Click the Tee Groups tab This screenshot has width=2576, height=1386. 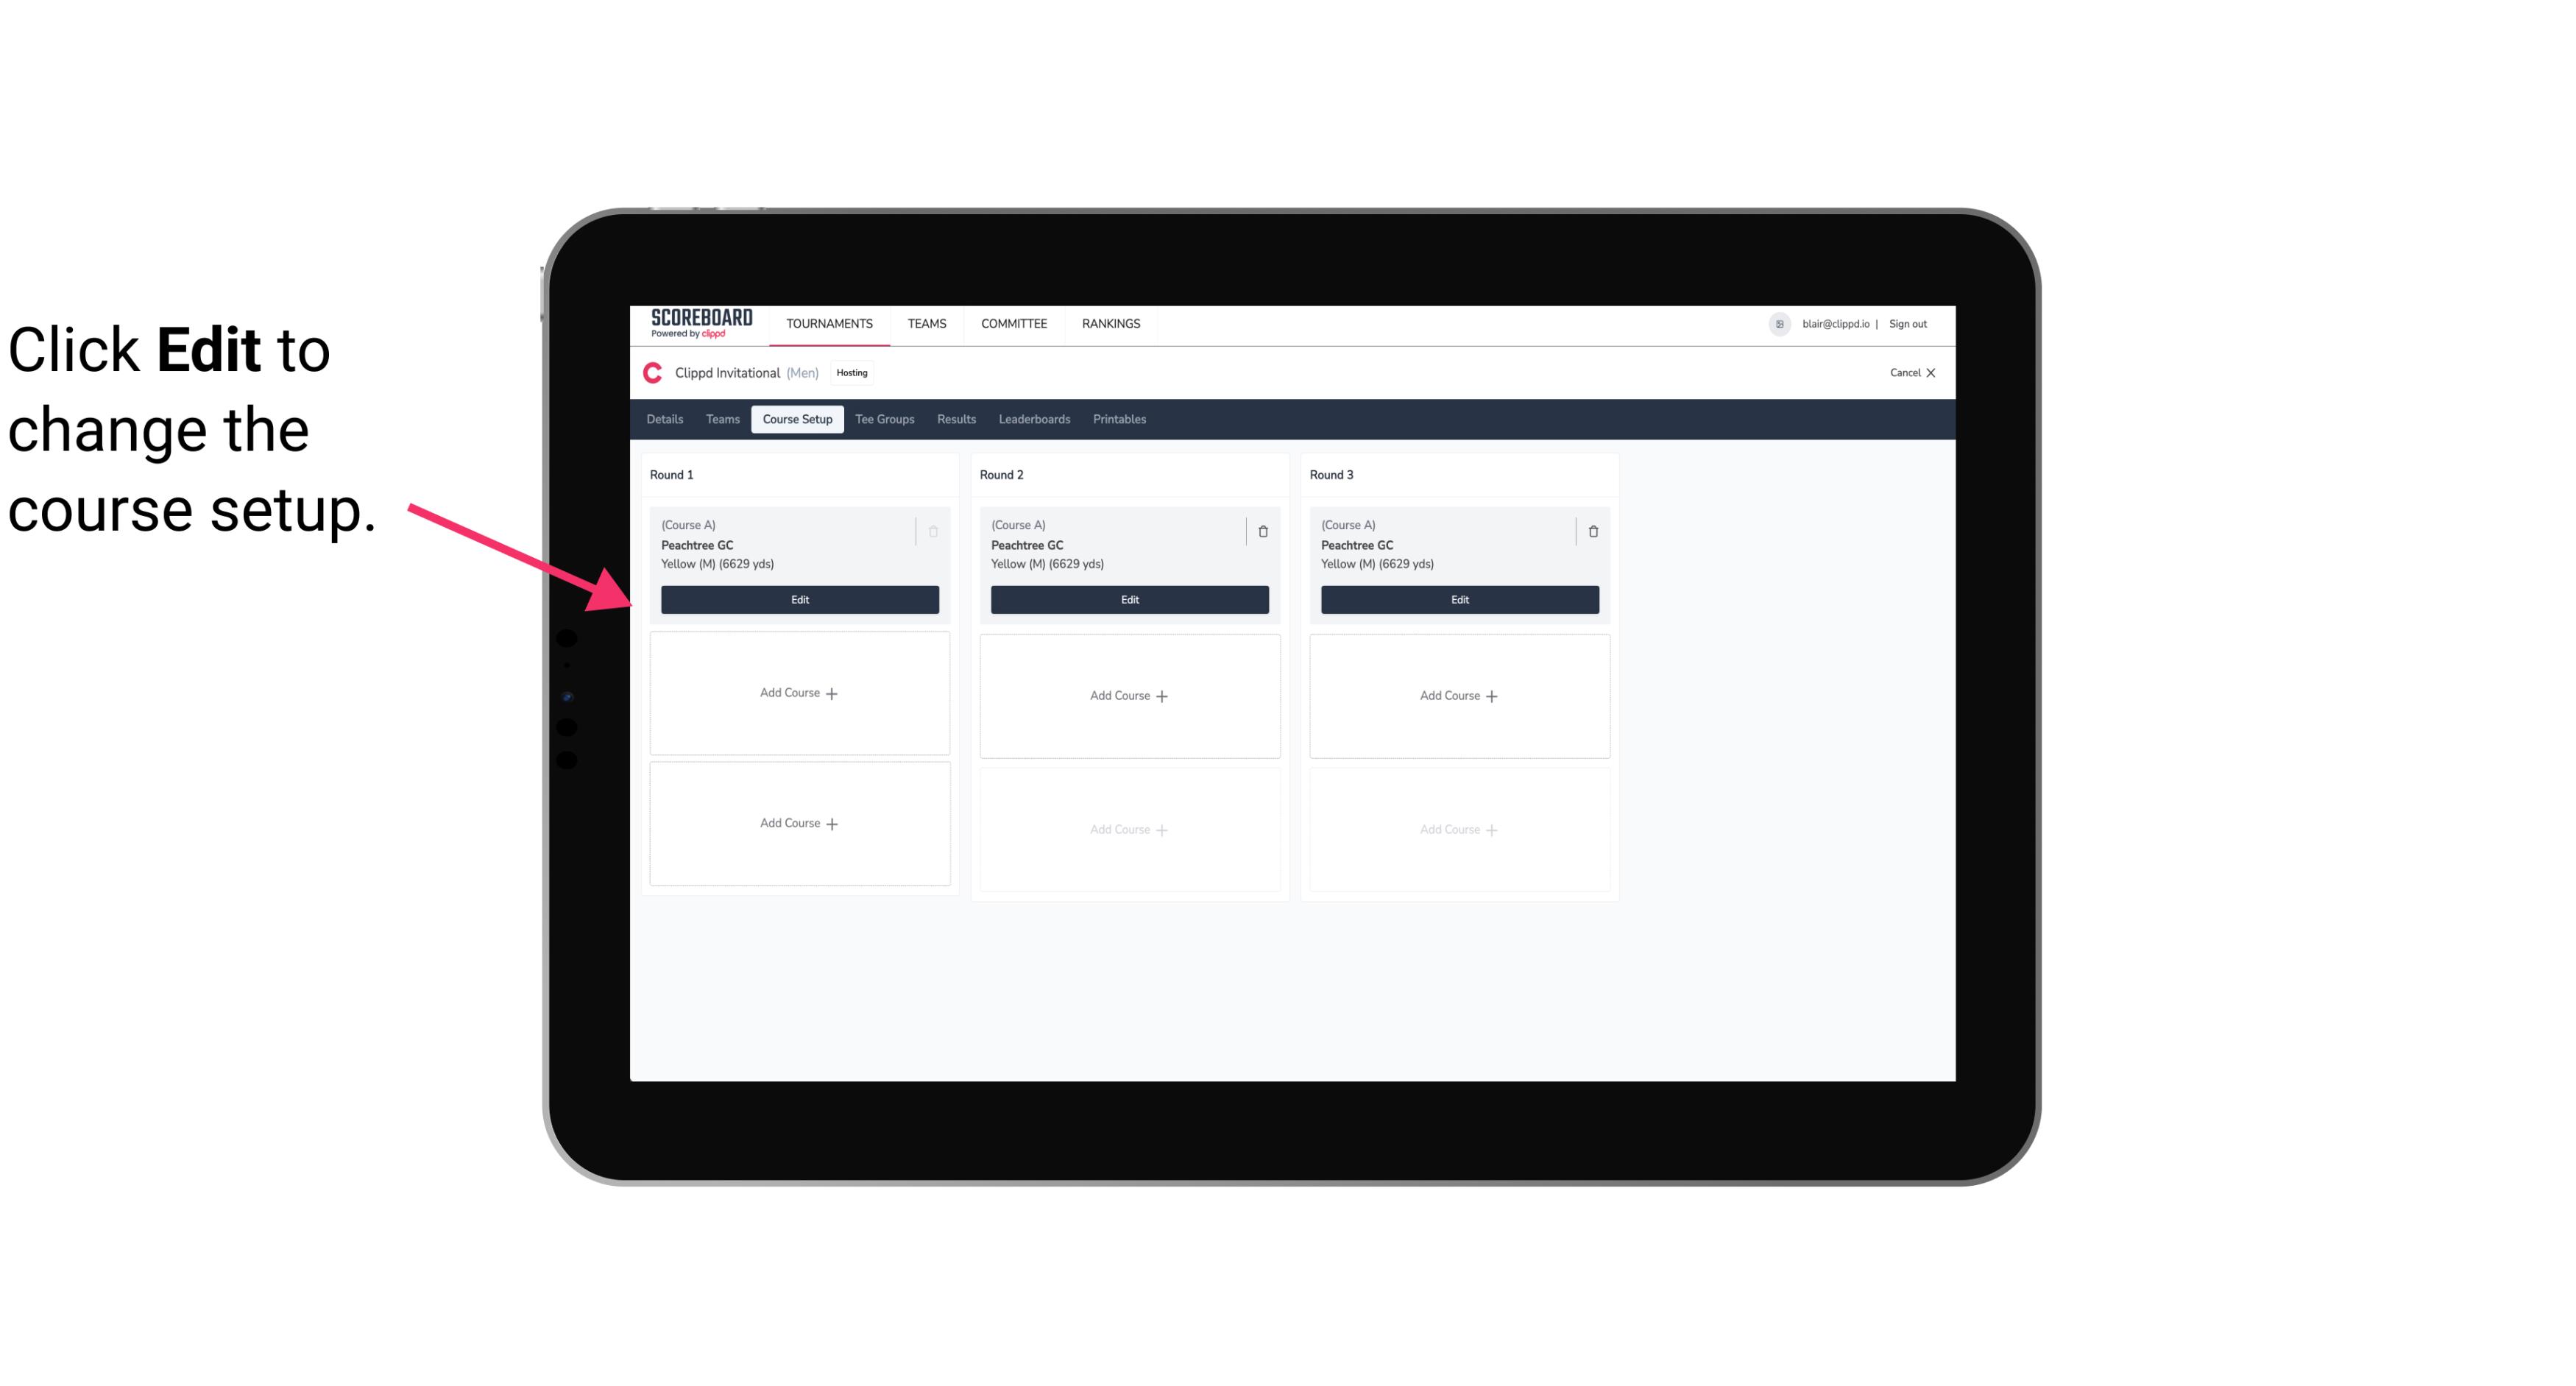pos(885,420)
